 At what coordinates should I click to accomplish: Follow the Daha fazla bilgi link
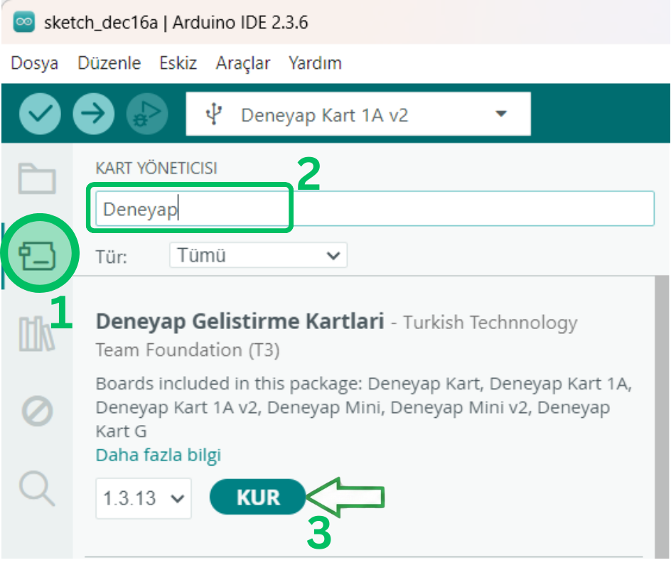159,456
